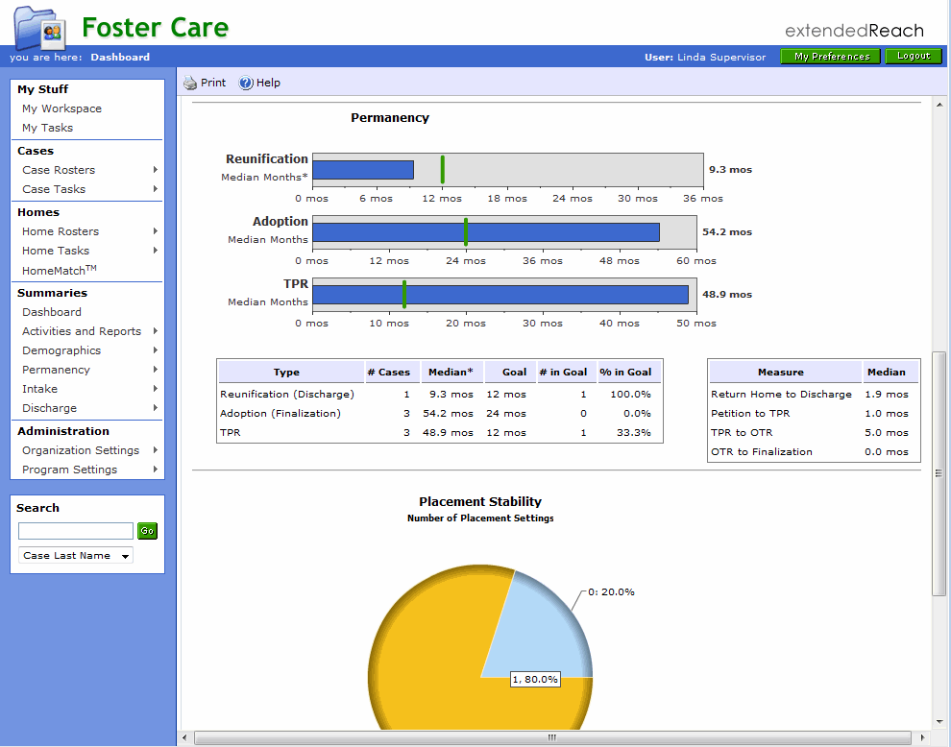This screenshot has width=951, height=747.
Task: Click the Measure column header
Action: pyautogui.click(x=781, y=373)
